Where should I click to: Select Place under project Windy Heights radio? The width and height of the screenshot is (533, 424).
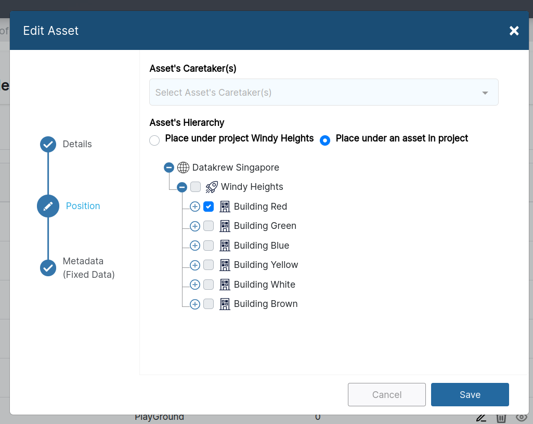click(154, 140)
